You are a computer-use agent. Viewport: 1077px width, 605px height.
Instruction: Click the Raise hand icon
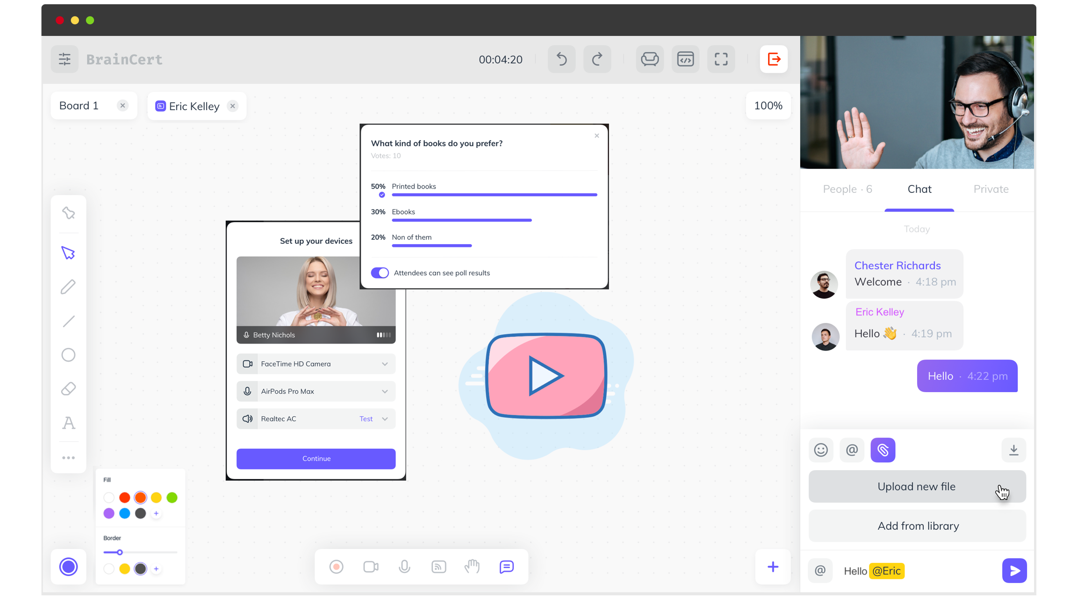[472, 567]
